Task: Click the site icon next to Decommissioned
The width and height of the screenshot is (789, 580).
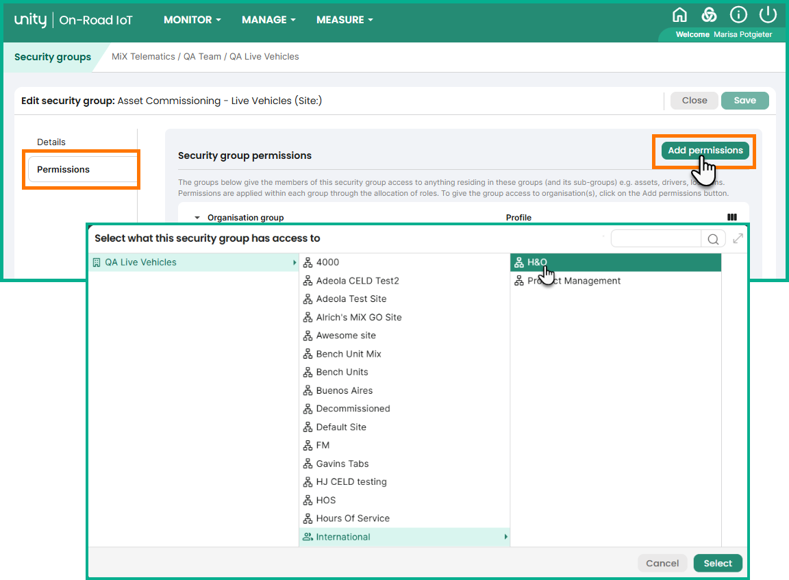Action: click(x=308, y=408)
